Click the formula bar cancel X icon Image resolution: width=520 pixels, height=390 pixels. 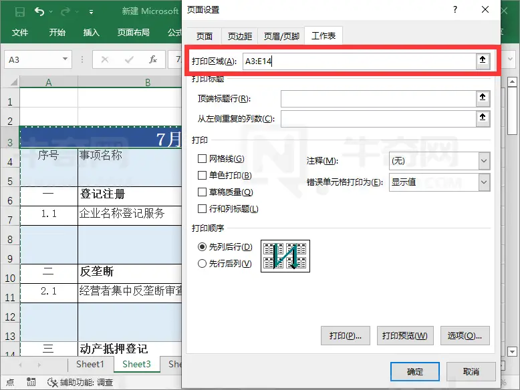[x=105, y=59]
